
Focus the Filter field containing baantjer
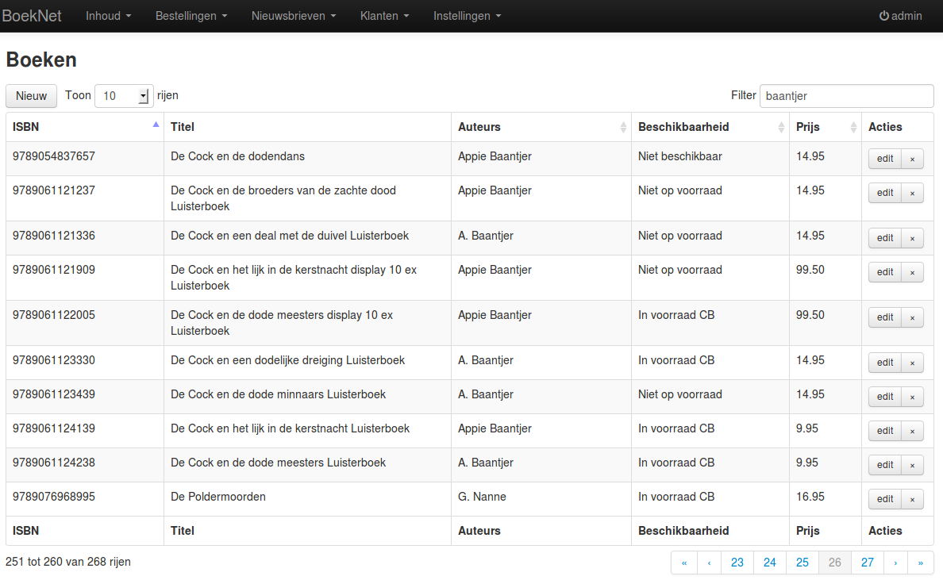coord(847,96)
